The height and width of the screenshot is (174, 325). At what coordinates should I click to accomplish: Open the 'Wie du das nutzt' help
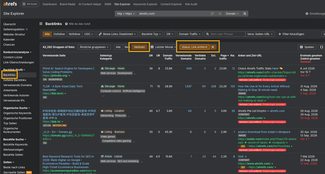[78, 24]
